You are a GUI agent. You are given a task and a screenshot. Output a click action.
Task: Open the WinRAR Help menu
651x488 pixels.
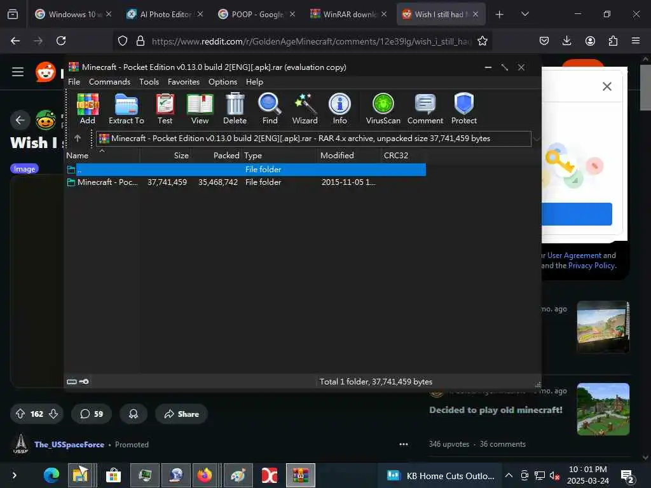[x=254, y=82]
